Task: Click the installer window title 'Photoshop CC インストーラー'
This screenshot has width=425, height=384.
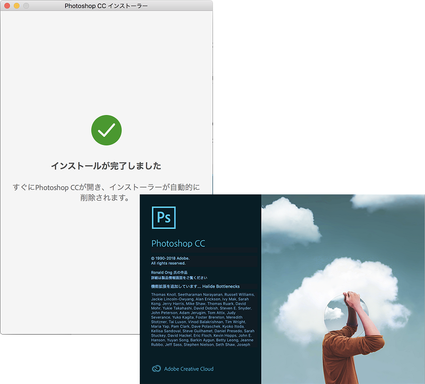Action: tap(106, 6)
